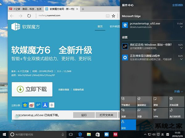This screenshot has width=185, height=138.
Task: Click the 立即下载 download button
Action: pyautogui.click(x=32, y=89)
